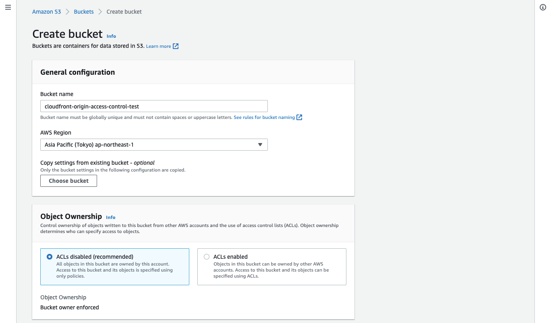Change region from Asia Pacific (Tokyo) ap-northeast-1
The height and width of the screenshot is (323, 551).
(154, 145)
